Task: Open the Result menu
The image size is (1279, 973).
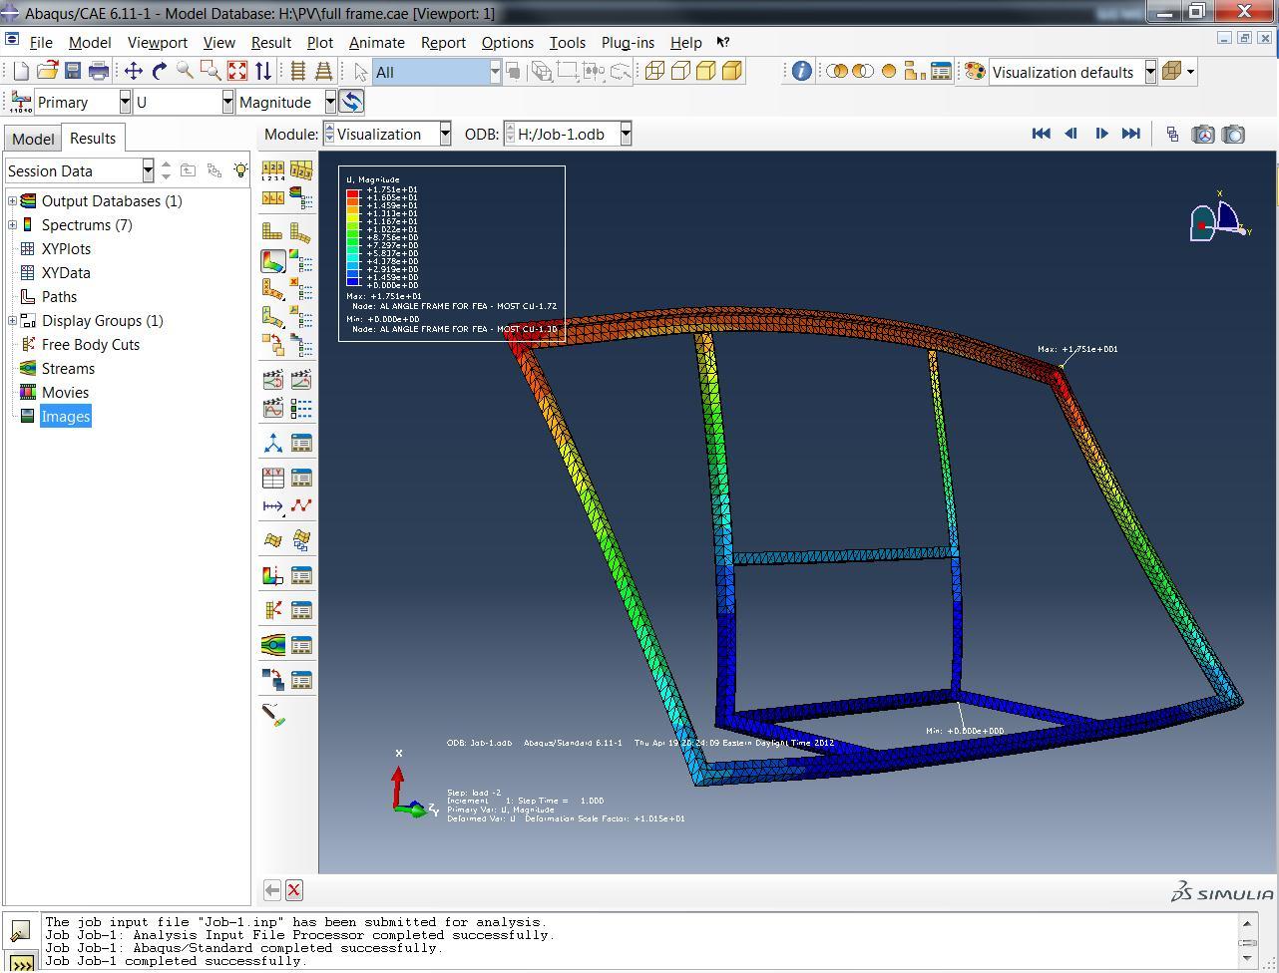Action: [x=270, y=42]
